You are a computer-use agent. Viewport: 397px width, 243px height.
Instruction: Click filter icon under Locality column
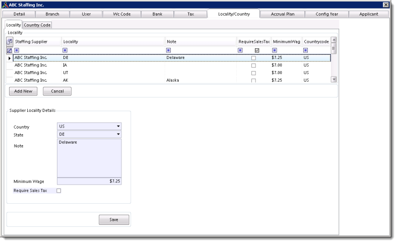coord(65,50)
